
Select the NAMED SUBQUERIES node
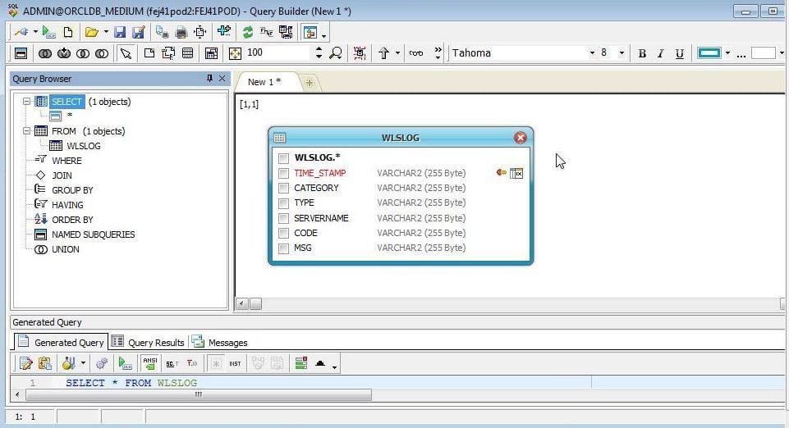(93, 234)
